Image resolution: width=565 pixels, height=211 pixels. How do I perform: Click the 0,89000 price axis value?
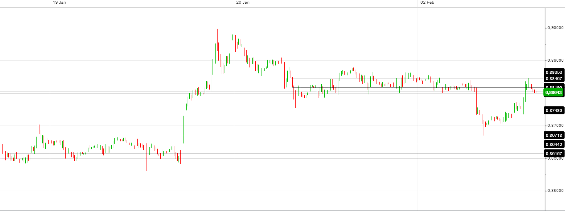point(556,61)
